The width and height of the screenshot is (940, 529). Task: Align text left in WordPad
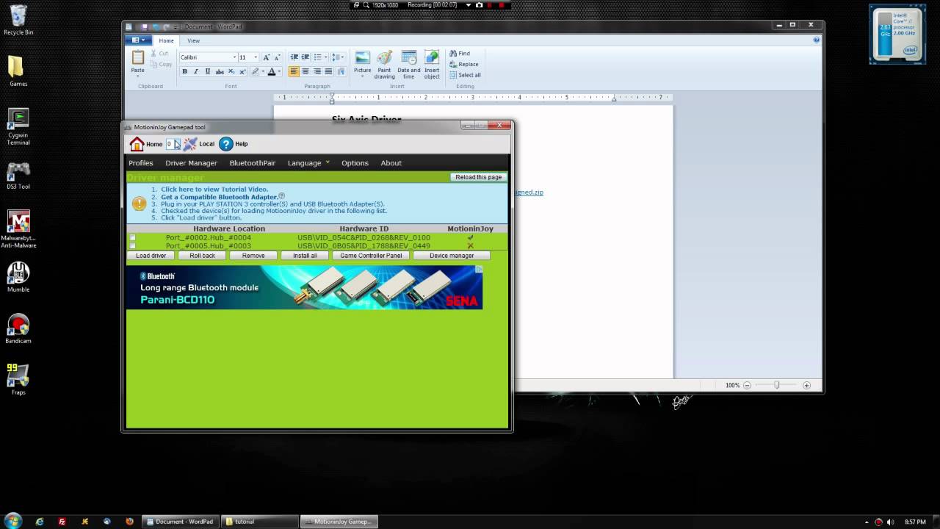pyautogui.click(x=294, y=71)
